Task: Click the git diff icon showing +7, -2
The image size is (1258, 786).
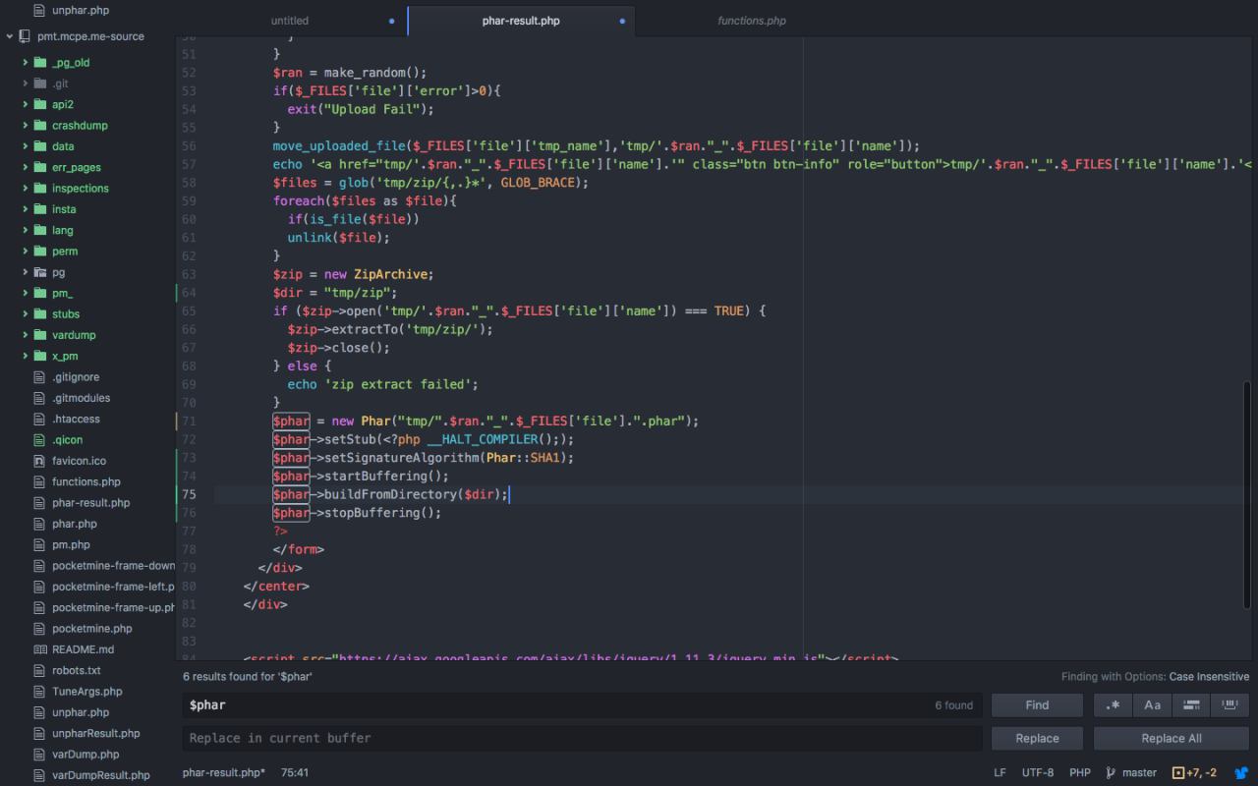Action: click(1178, 773)
